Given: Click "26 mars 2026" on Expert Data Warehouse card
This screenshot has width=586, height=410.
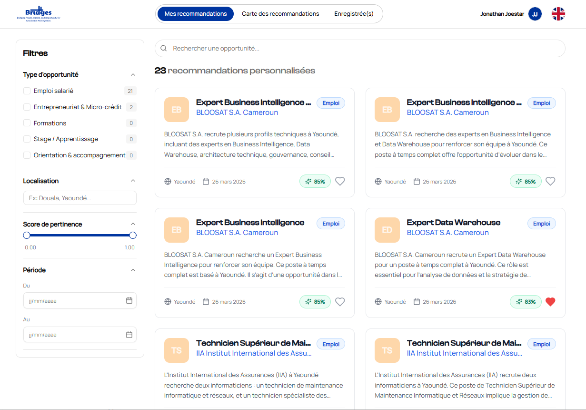Looking at the screenshot, I should pos(439,302).
